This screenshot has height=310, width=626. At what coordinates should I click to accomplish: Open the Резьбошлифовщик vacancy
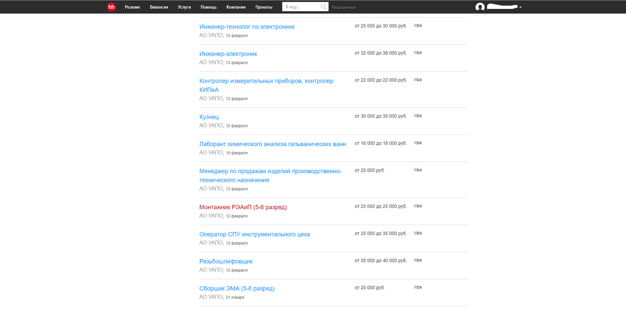(x=226, y=261)
